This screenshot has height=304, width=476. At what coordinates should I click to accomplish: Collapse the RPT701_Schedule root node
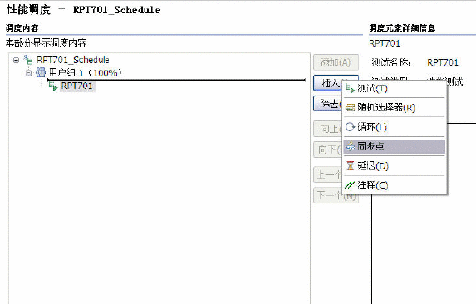click(x=16, y=60)
